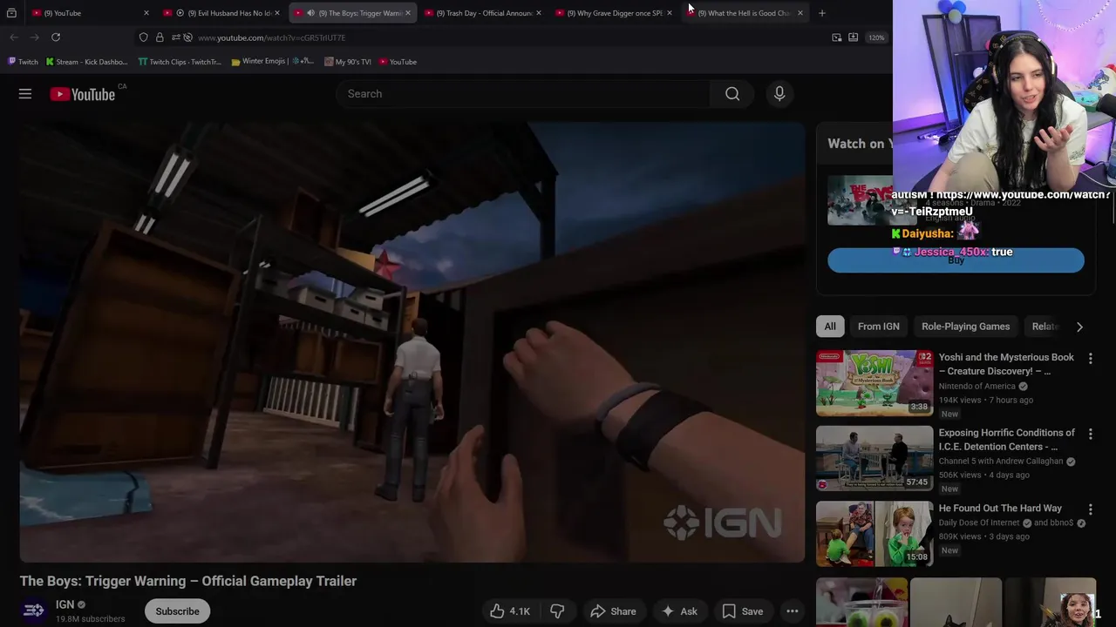Screen dimensions: 1116x627
Task: Click the 120% zoom level indicator
Action: click(x=876, y=37)
